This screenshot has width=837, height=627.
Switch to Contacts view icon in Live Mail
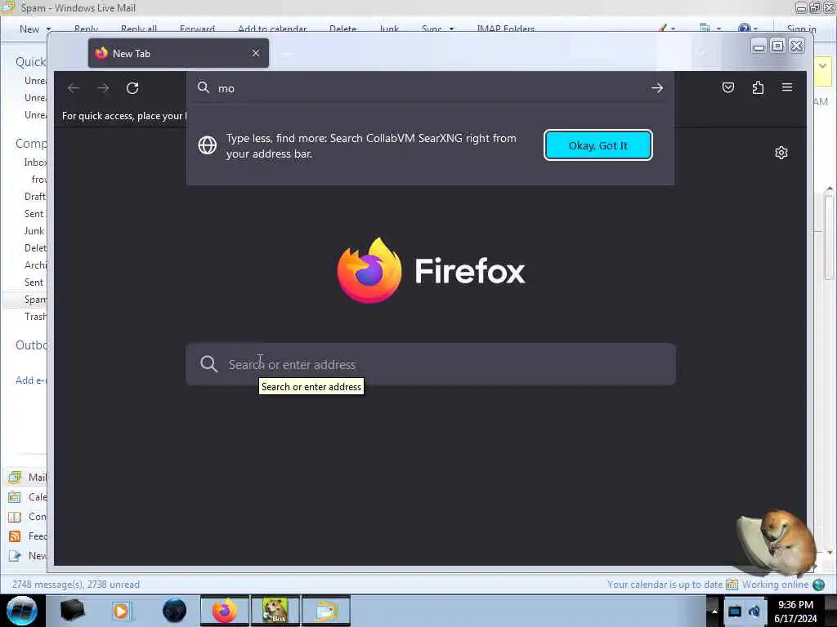pos(15,517)
